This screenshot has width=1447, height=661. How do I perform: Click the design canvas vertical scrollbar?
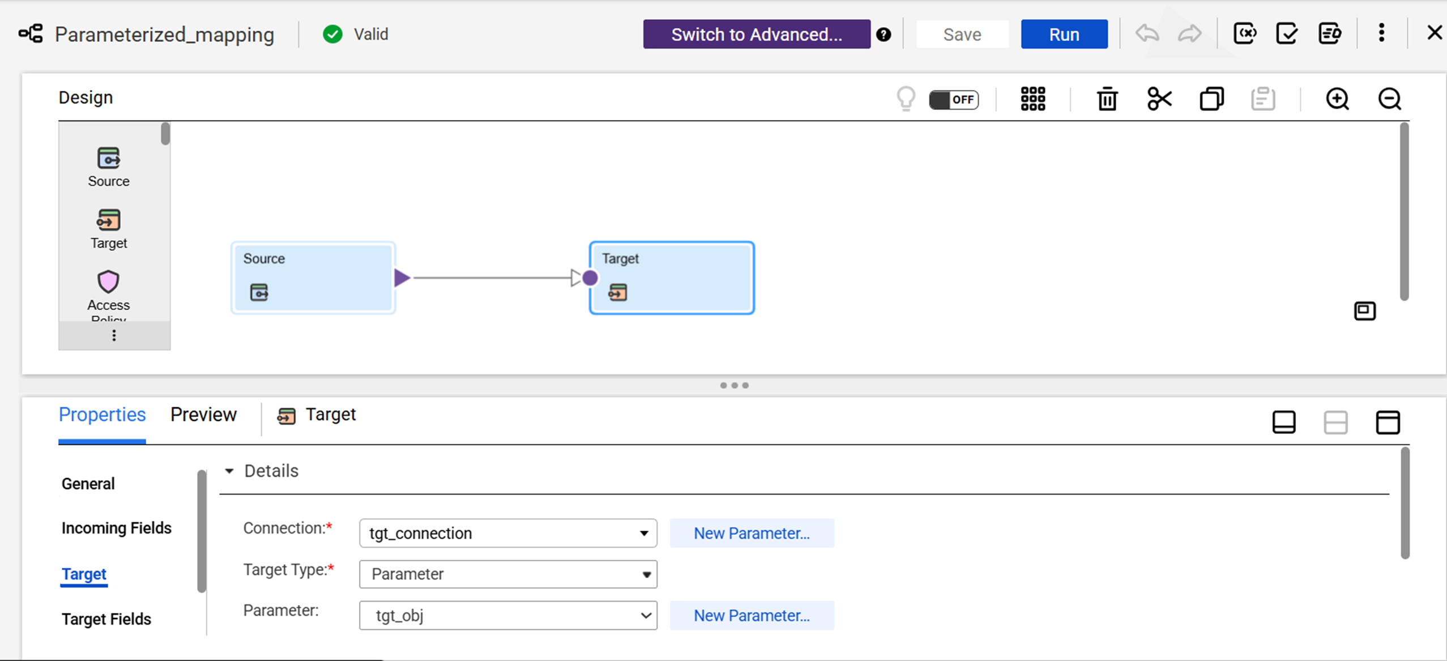pyautogui.click(x=1404, y=211)
